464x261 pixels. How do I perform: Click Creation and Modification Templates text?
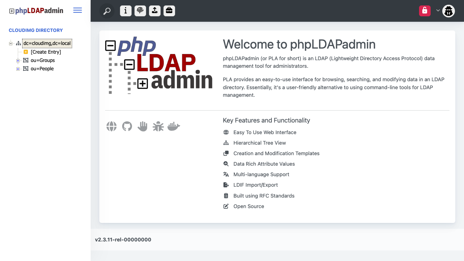pos(277,153)
